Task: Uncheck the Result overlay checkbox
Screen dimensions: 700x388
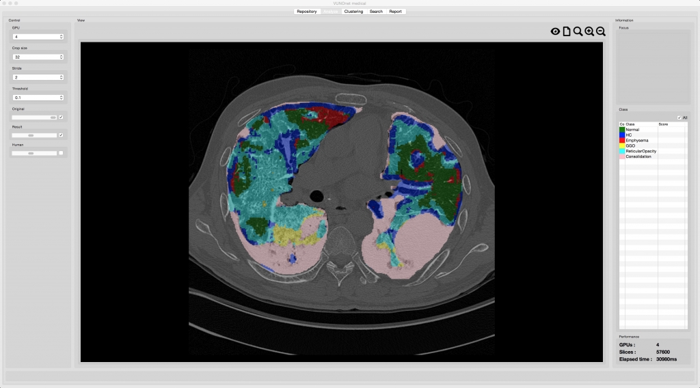Action: (x=61, y=135)
